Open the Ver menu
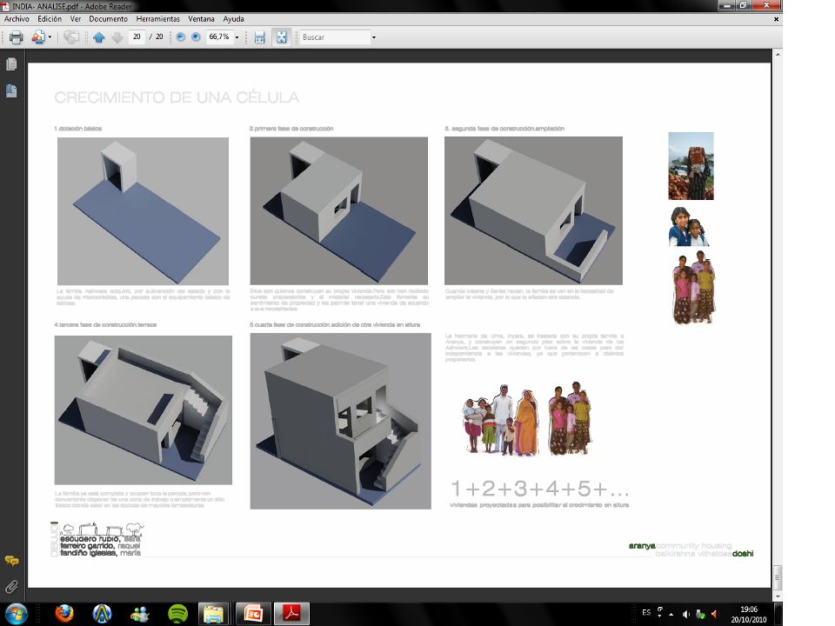Viewport: 835px width, 626px height. pos(76,18)
